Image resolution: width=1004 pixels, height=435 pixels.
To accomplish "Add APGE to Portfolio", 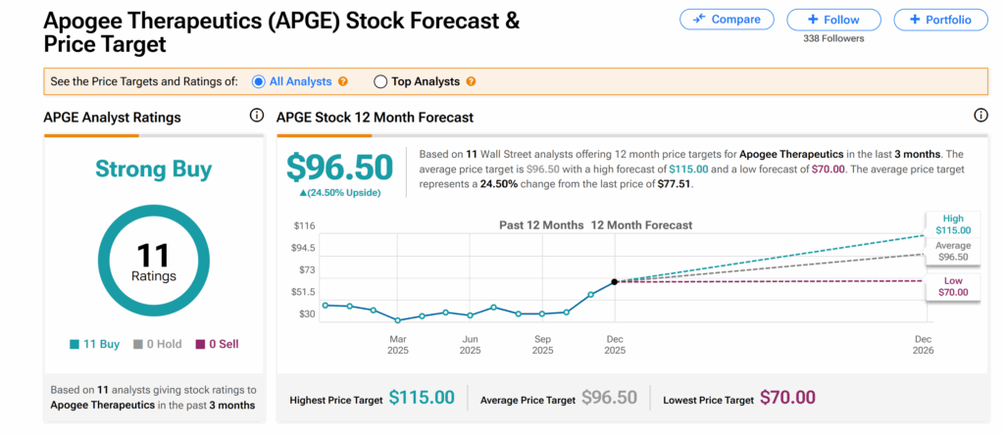I will point(939,20).
